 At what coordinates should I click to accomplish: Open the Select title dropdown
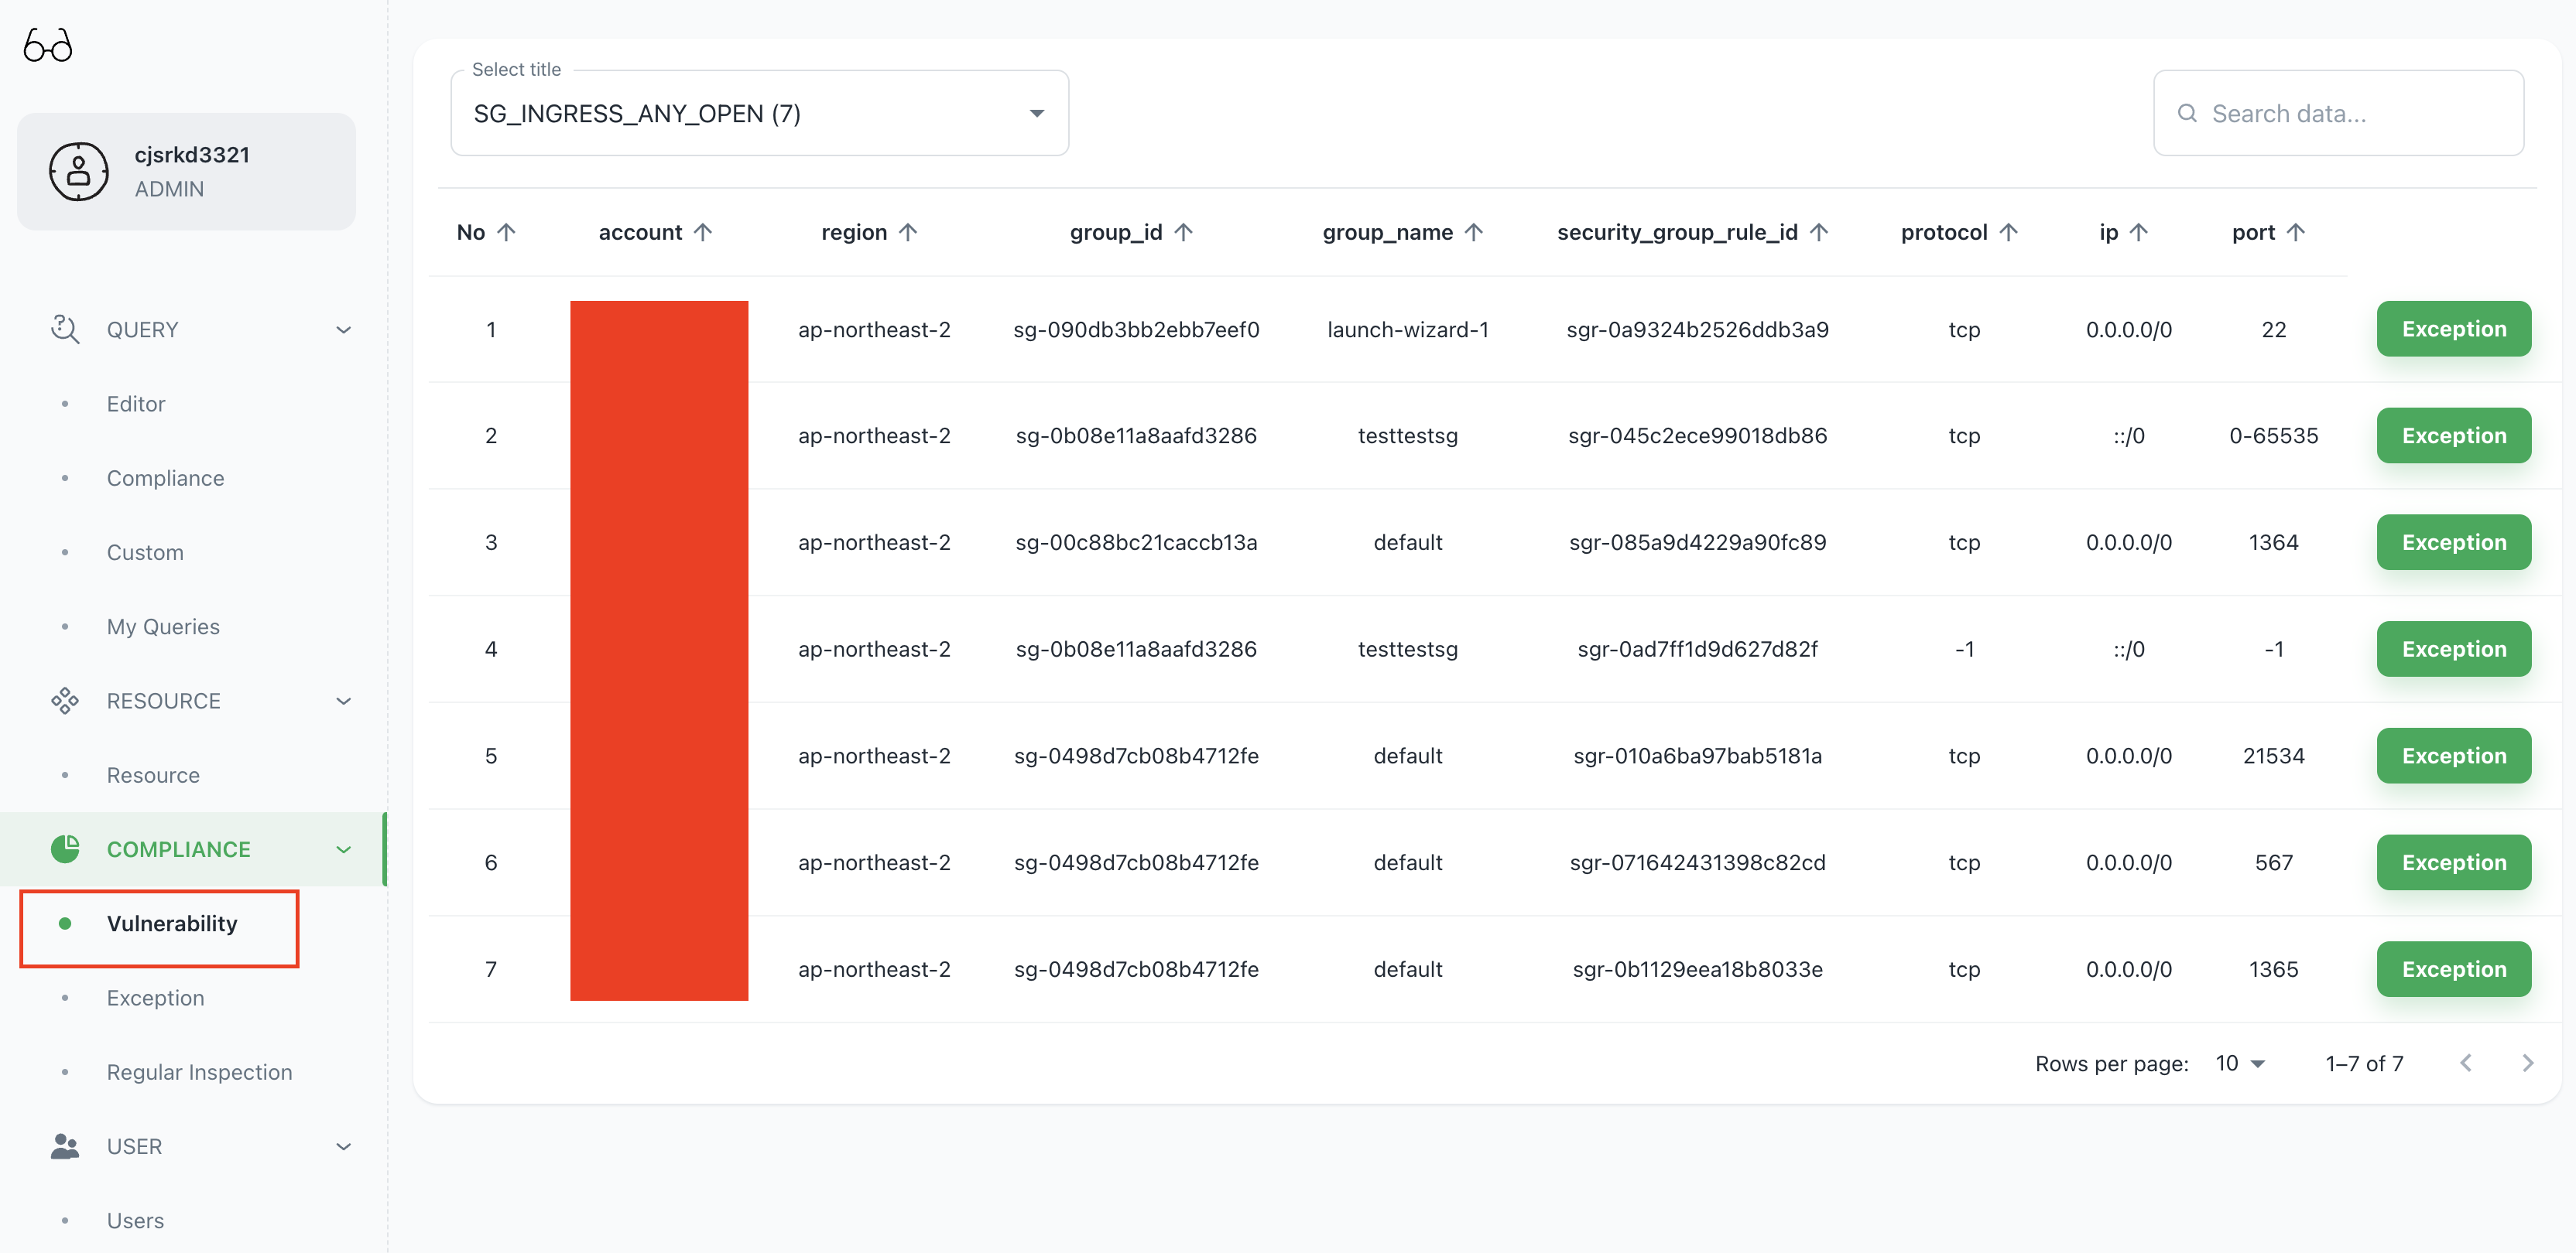pyautogui.click(x=760, y=114)
